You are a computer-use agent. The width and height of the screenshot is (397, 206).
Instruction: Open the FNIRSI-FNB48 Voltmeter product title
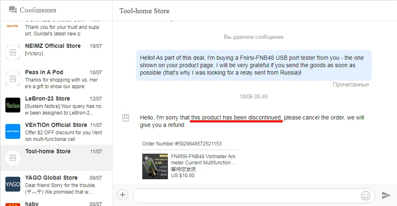coord(204,159)
